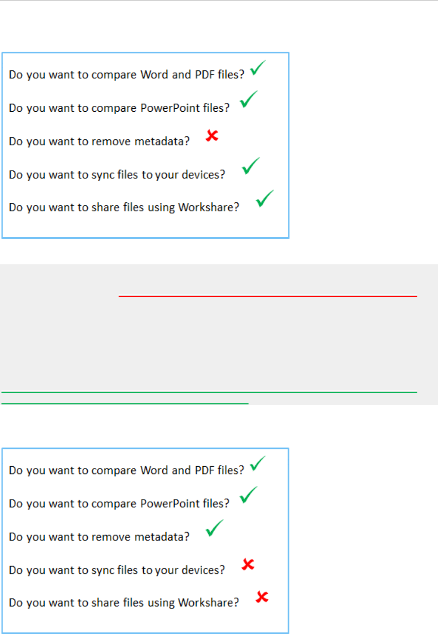Click green checkmark after share files using Workshare
This screenshot has width=438, height=634.
[265, 198]
